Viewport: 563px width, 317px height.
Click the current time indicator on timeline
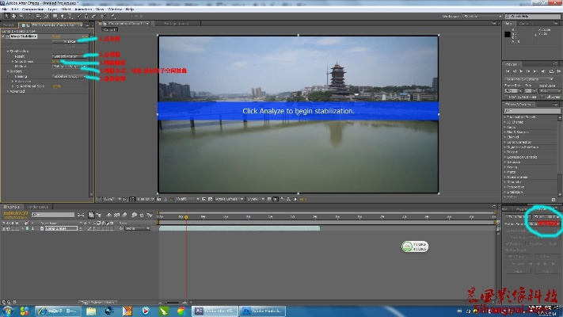tap(187, 216)
